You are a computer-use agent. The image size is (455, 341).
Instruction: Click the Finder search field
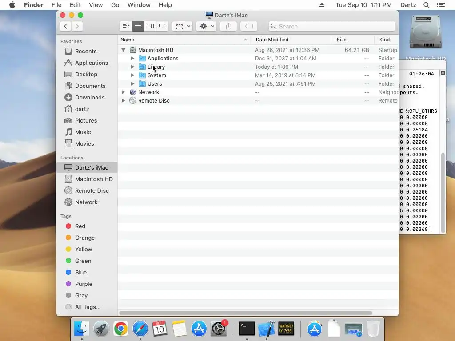click(331, 26)
